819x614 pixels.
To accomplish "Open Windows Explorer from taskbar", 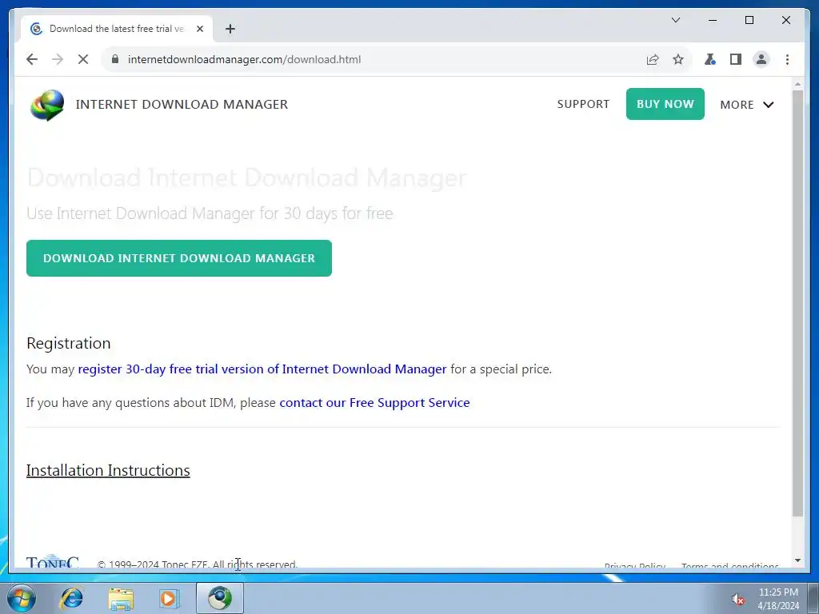I will click(121, 598).
